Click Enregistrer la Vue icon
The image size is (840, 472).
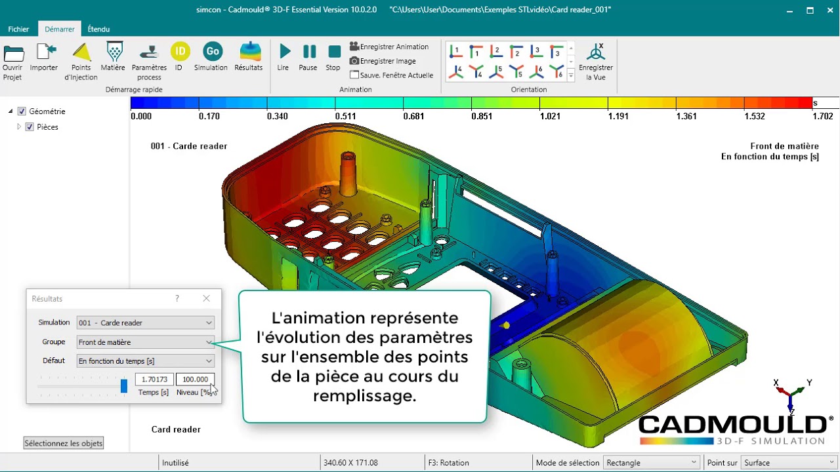click(596, 52)
